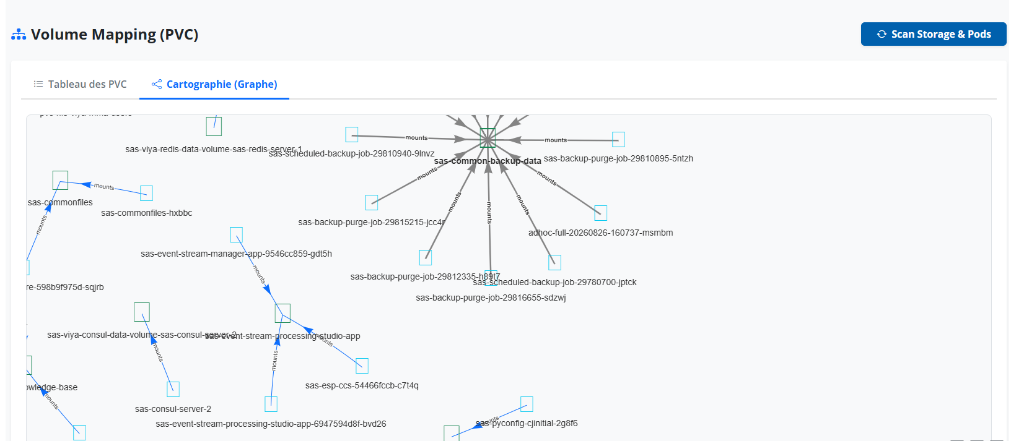
Task: Click the sas-backup-purge-job-29812335-h89t7 pod node
Action: coord(425,257)
